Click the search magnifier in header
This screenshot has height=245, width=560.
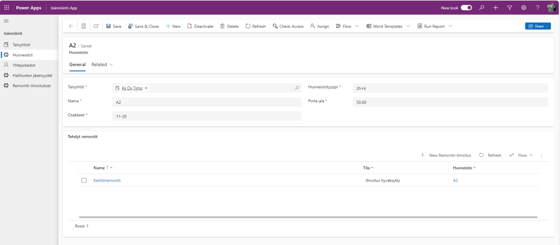481,8
